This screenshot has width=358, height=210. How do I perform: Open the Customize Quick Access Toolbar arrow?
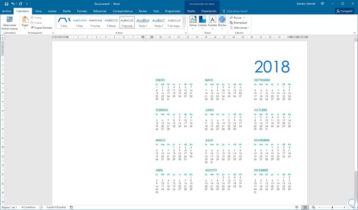tap(27, 4)
